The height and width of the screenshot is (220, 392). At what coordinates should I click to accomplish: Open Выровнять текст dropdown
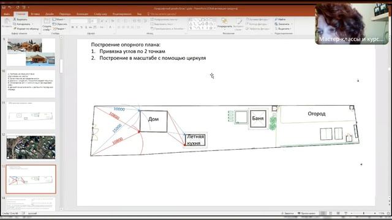(x=162, y=24)
